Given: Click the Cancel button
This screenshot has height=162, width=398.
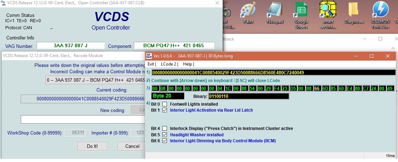Looking at the screenshot, I should pyautogui.click(x=132, y=146).
